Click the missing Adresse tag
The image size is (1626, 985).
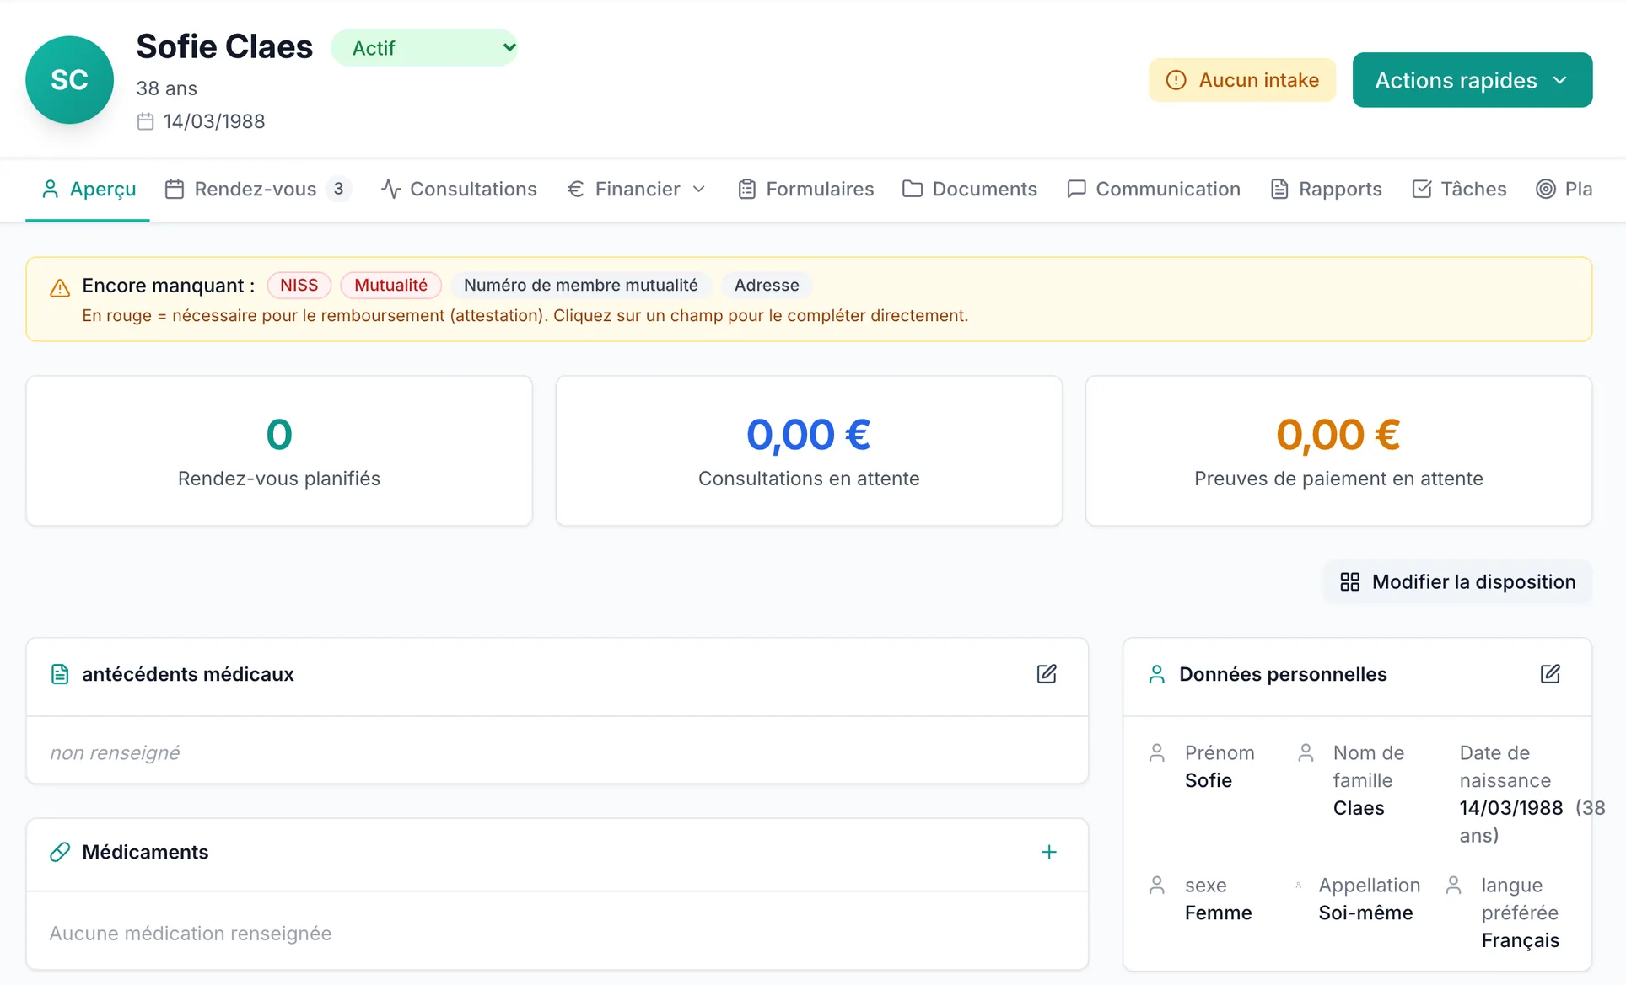point(767,285)
